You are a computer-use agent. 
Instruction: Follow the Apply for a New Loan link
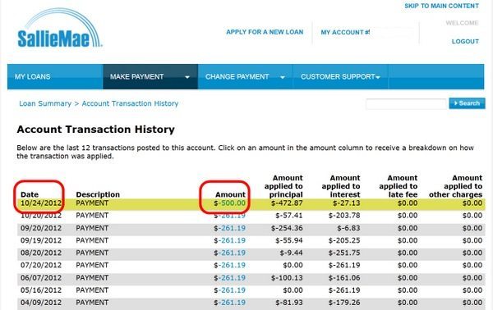[x=265, y=32]
